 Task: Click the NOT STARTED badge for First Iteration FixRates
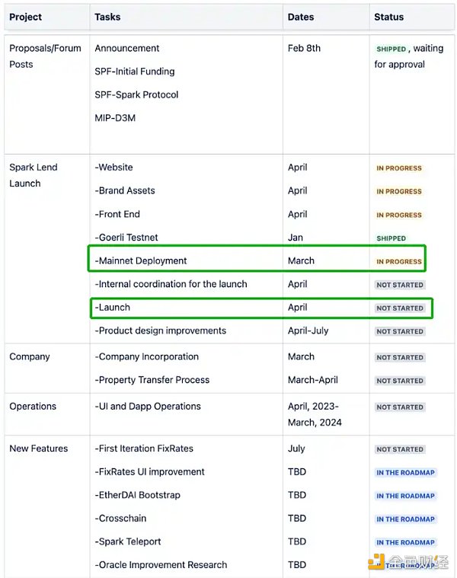pyautogui.click(x=399, y=449)
